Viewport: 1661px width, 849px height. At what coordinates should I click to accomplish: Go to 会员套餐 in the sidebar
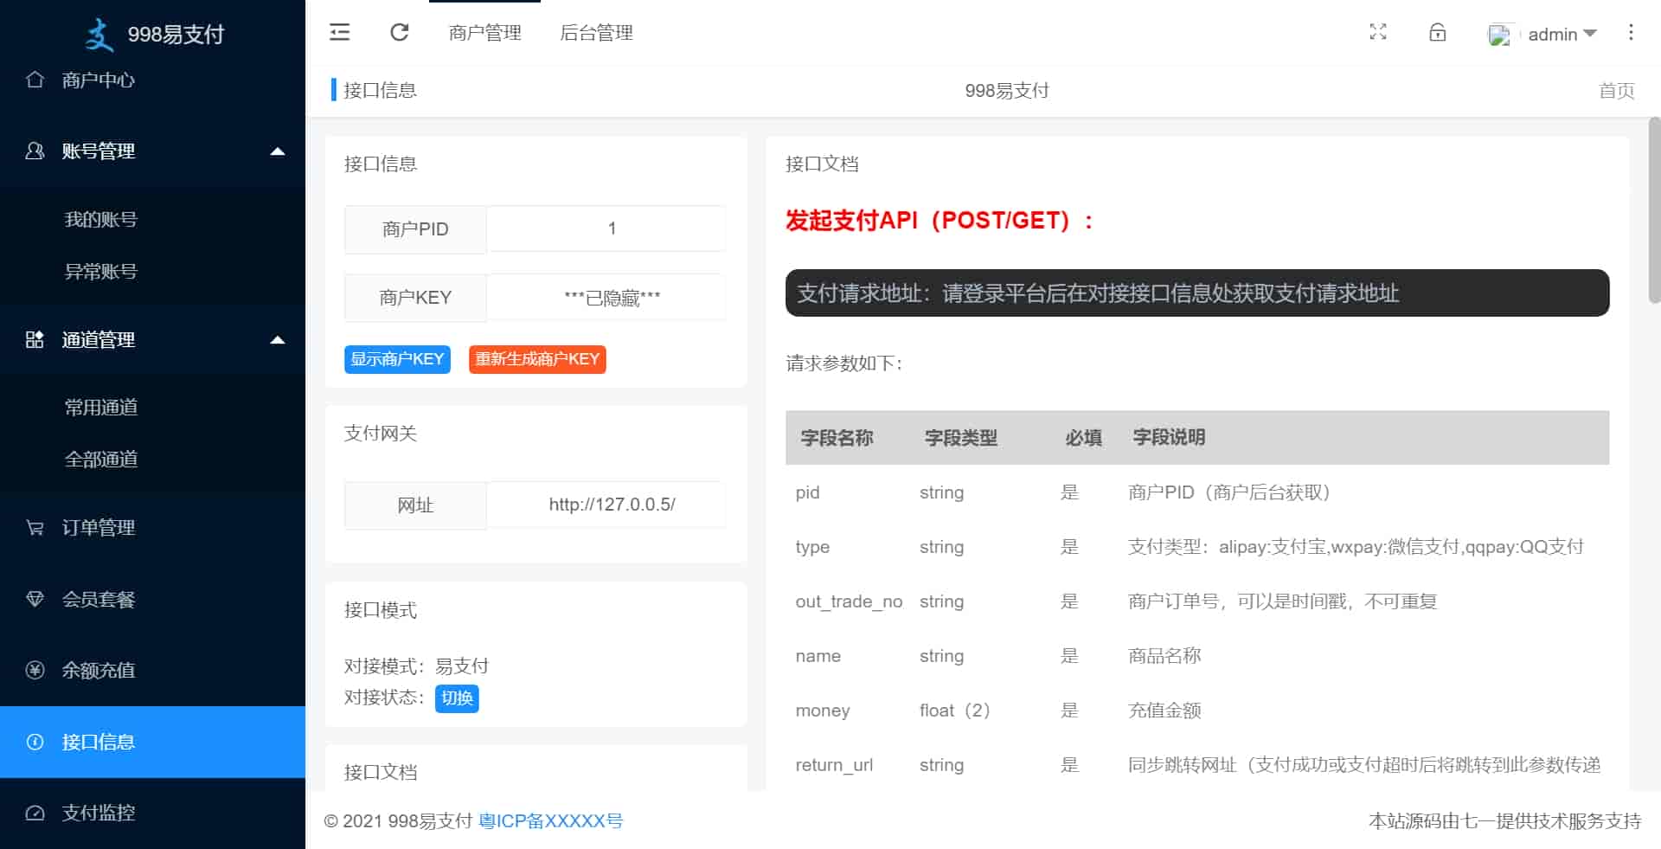(98, 599)
